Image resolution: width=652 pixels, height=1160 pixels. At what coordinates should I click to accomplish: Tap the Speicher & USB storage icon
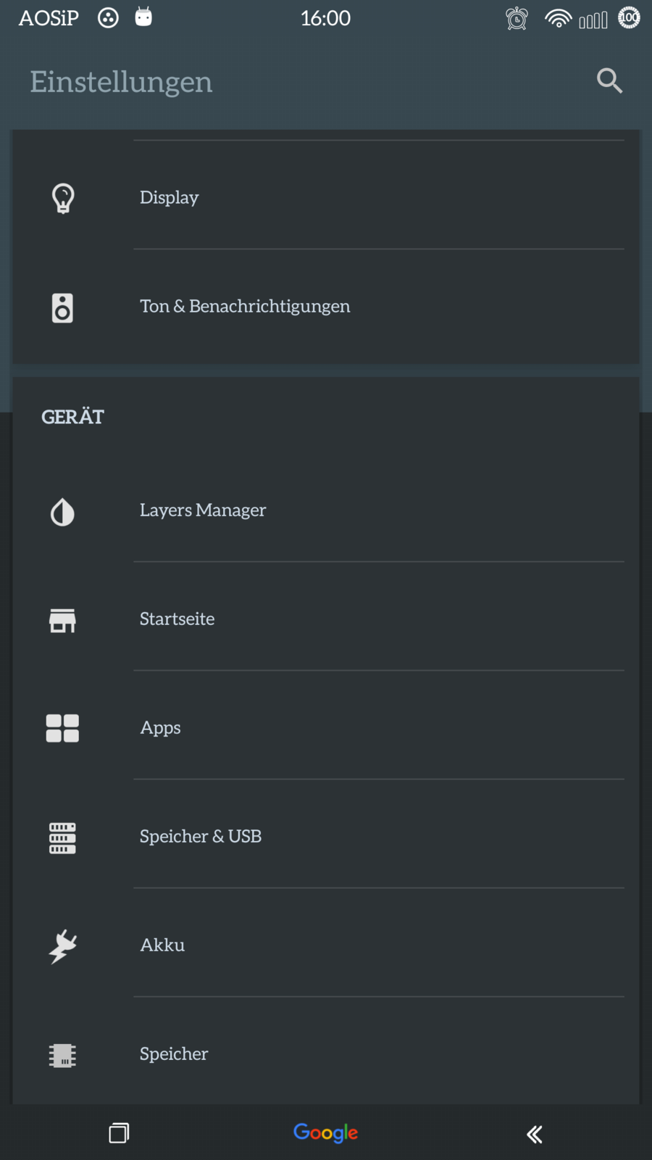pos(62,838)
